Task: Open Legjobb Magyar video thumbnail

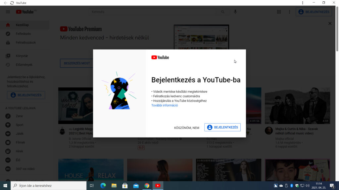Action: pyautogui.click(x=76, y=106)
